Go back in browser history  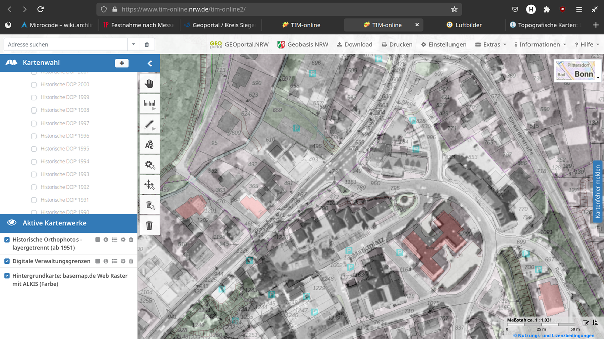[x=10, y=9]
